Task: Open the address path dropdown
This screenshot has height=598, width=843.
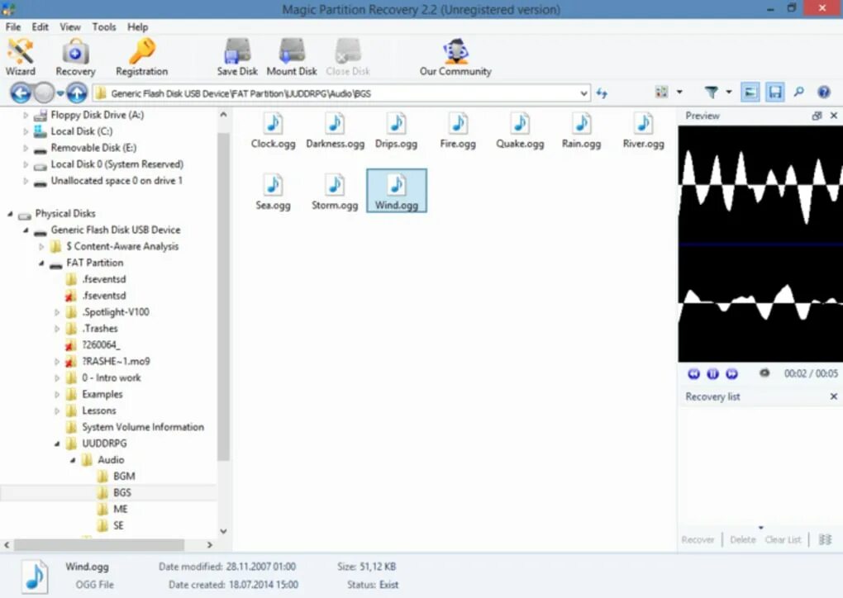Action: [583, 93]
